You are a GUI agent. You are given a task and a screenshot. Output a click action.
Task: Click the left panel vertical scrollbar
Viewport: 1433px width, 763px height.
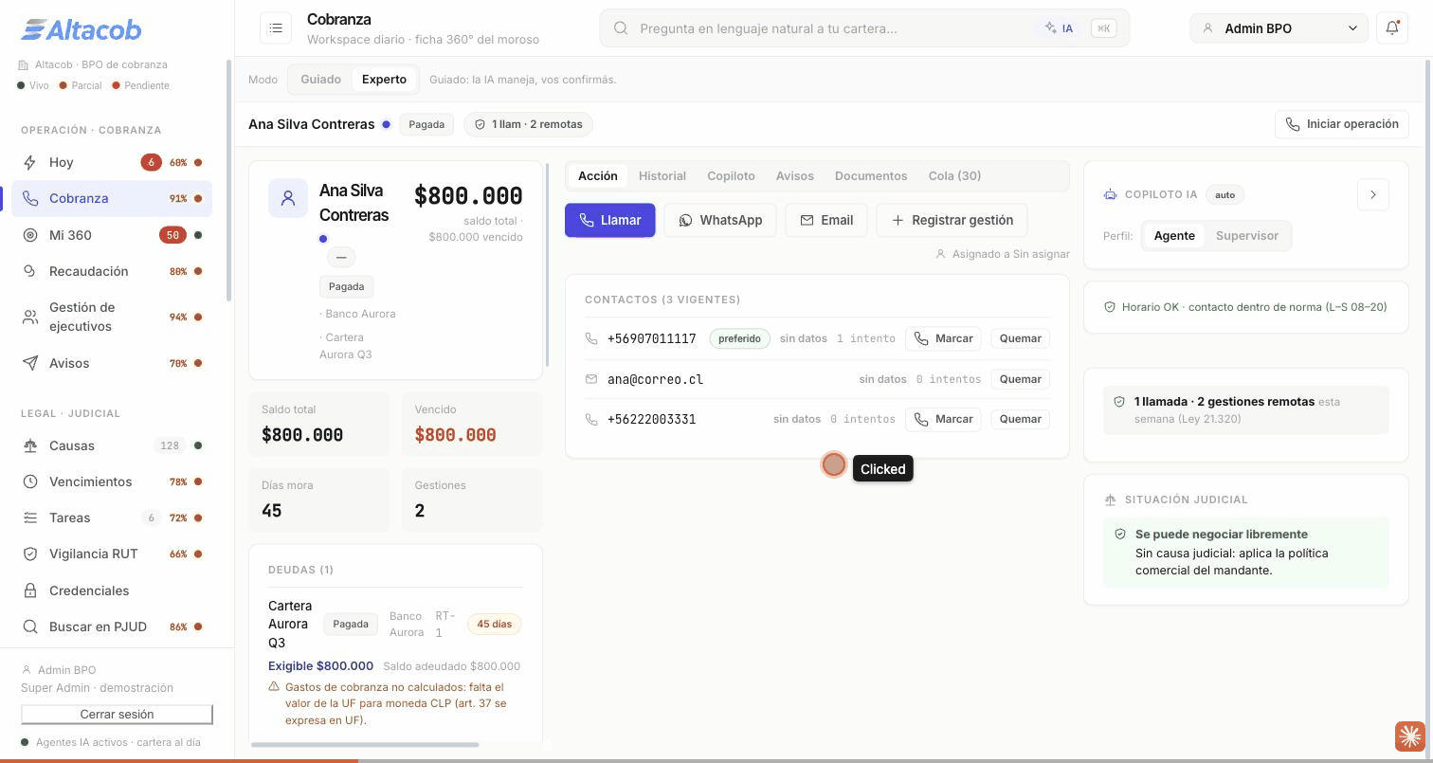pyautogui.click(x=547, y=265)
